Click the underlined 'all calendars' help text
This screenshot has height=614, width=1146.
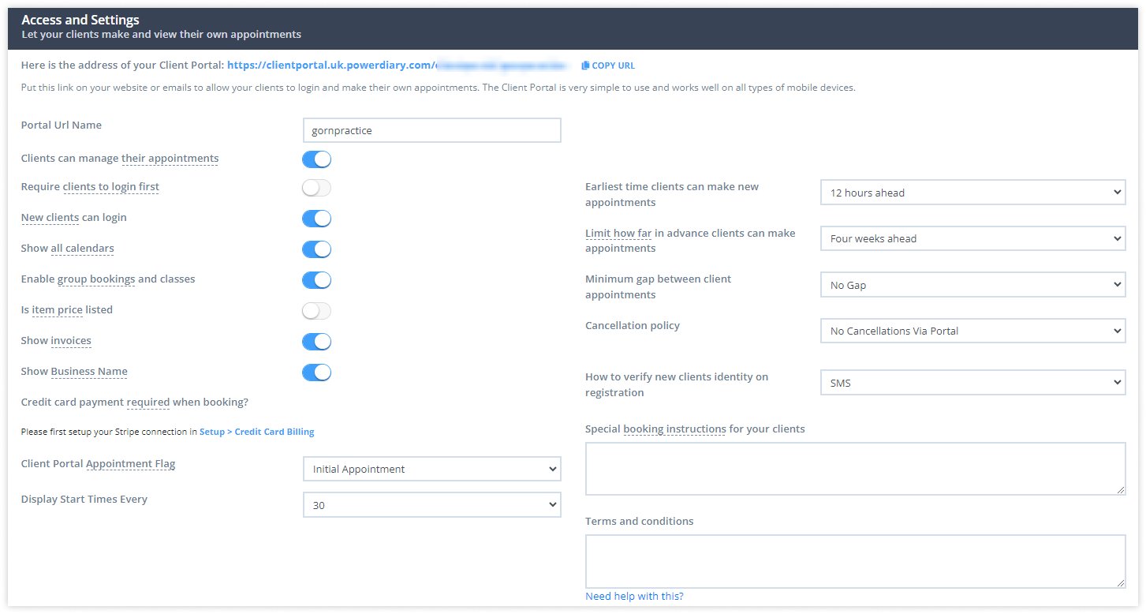point(82,249)
